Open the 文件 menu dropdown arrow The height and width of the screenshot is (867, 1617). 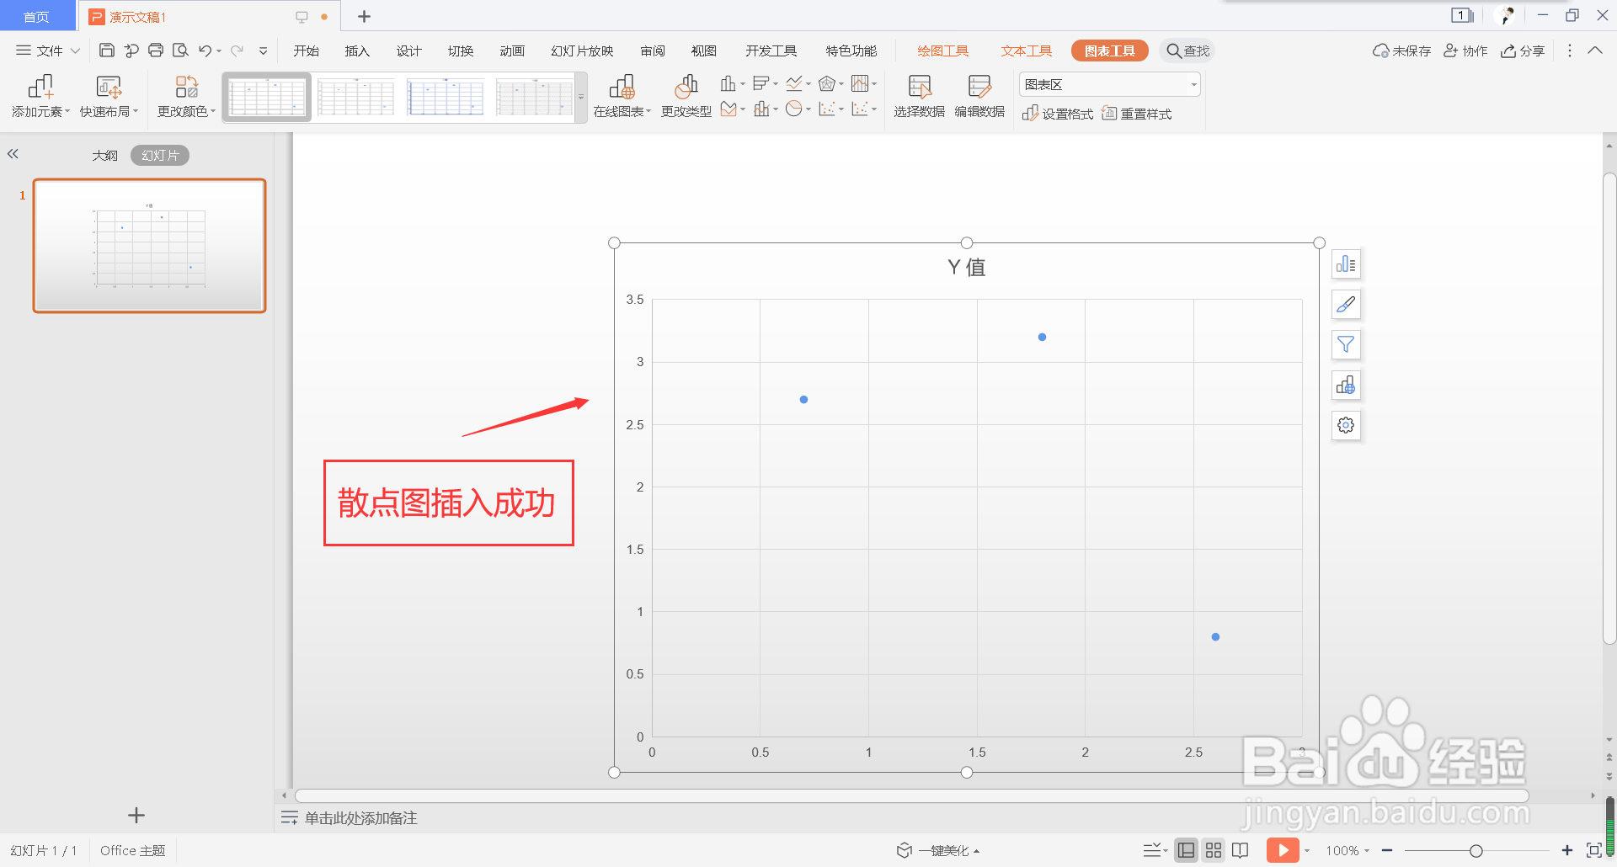75,51
